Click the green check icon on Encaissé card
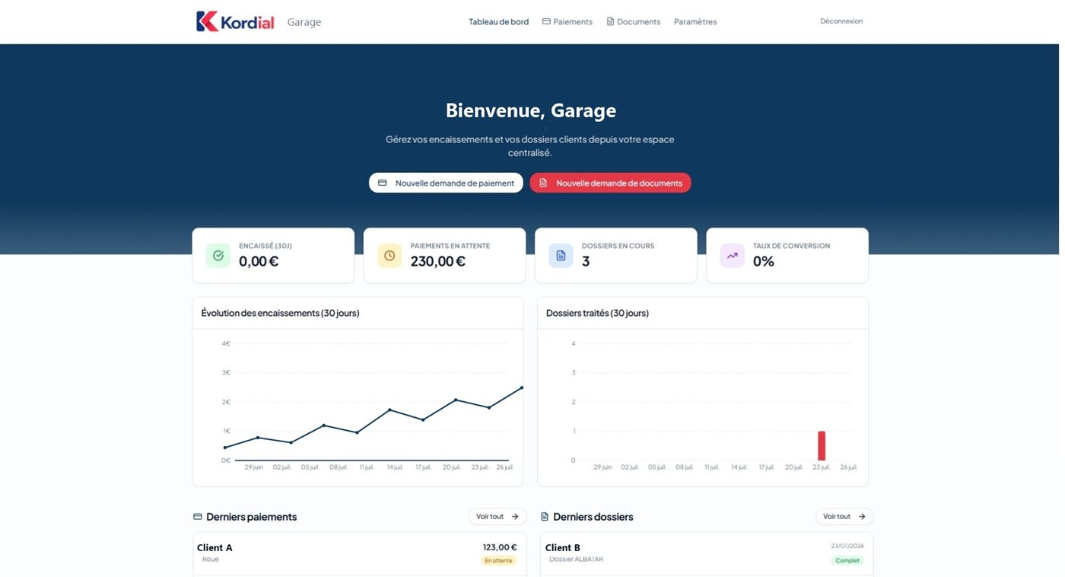Screen dimensions: 1065x577 click(x=218, y=256)
